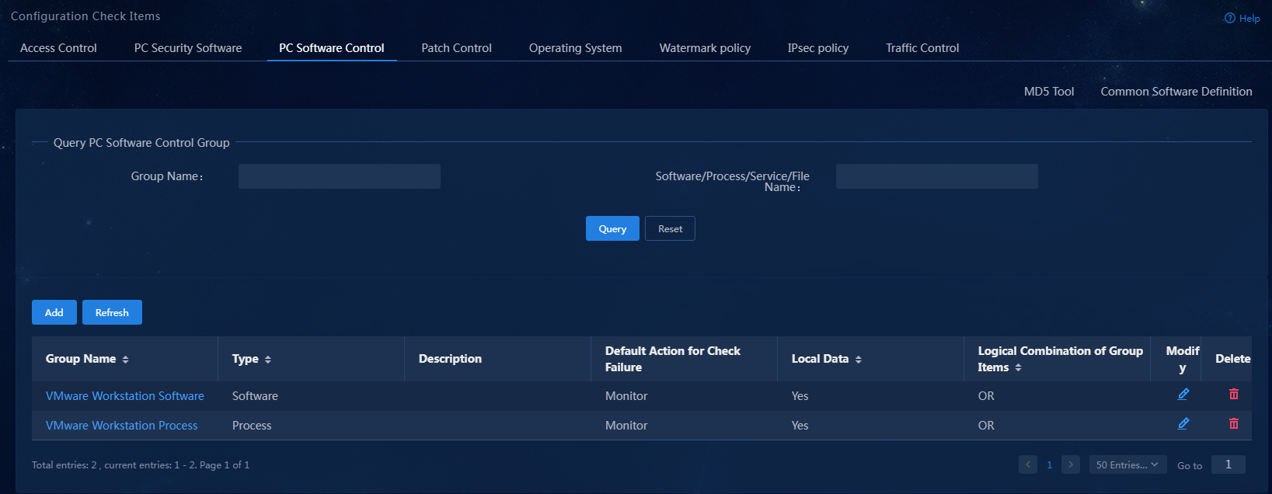Click the Go to page number field

coord(1228,464)
